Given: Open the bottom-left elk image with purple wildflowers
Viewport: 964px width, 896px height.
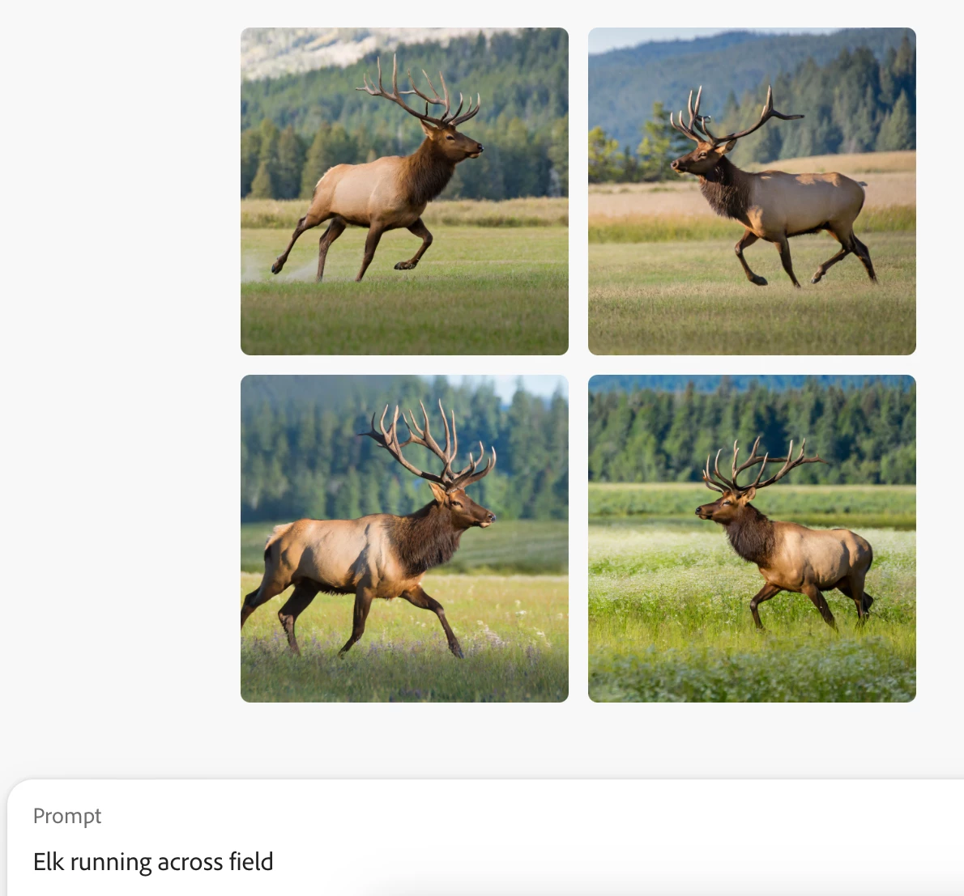Looking at the screenshot, I should tap(404, 538).
